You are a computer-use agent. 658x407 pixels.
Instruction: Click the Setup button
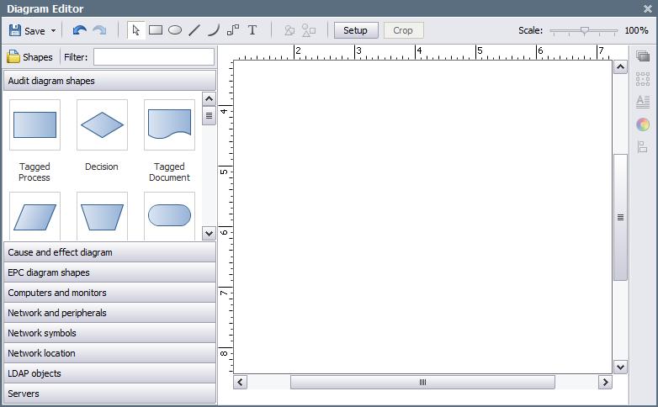coord(355,30)
